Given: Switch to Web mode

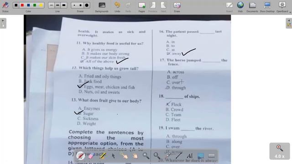Looking at the screenshot, I should pyautogui.click(x=240, y=7).
